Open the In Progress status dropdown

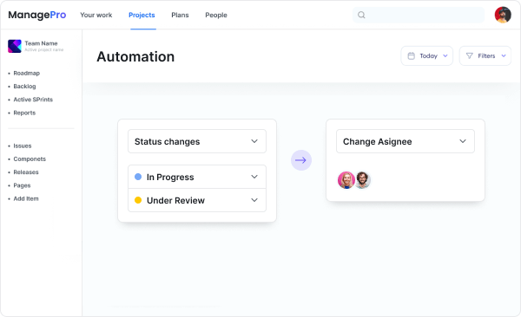coord(197,177)
